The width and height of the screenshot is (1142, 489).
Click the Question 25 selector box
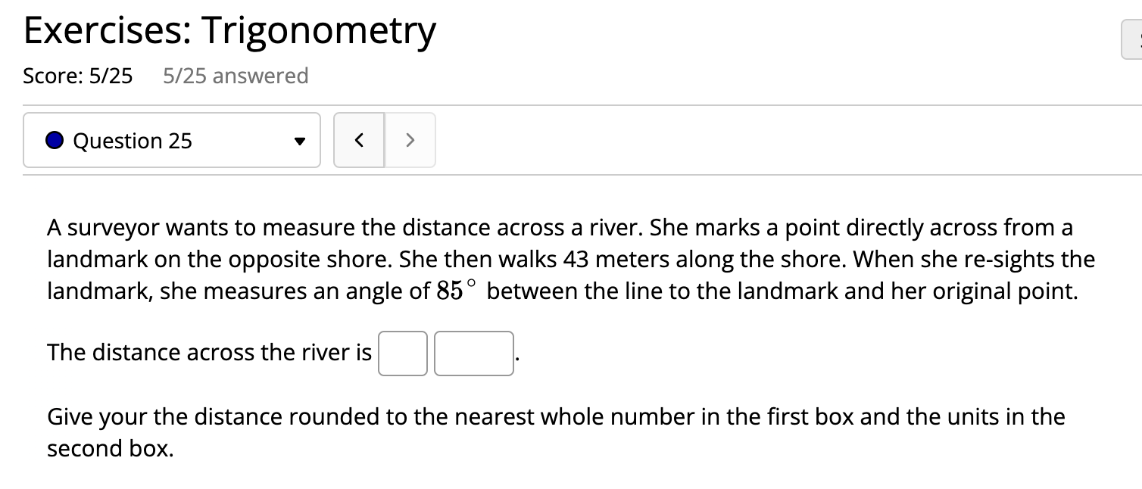pos(171,140)
